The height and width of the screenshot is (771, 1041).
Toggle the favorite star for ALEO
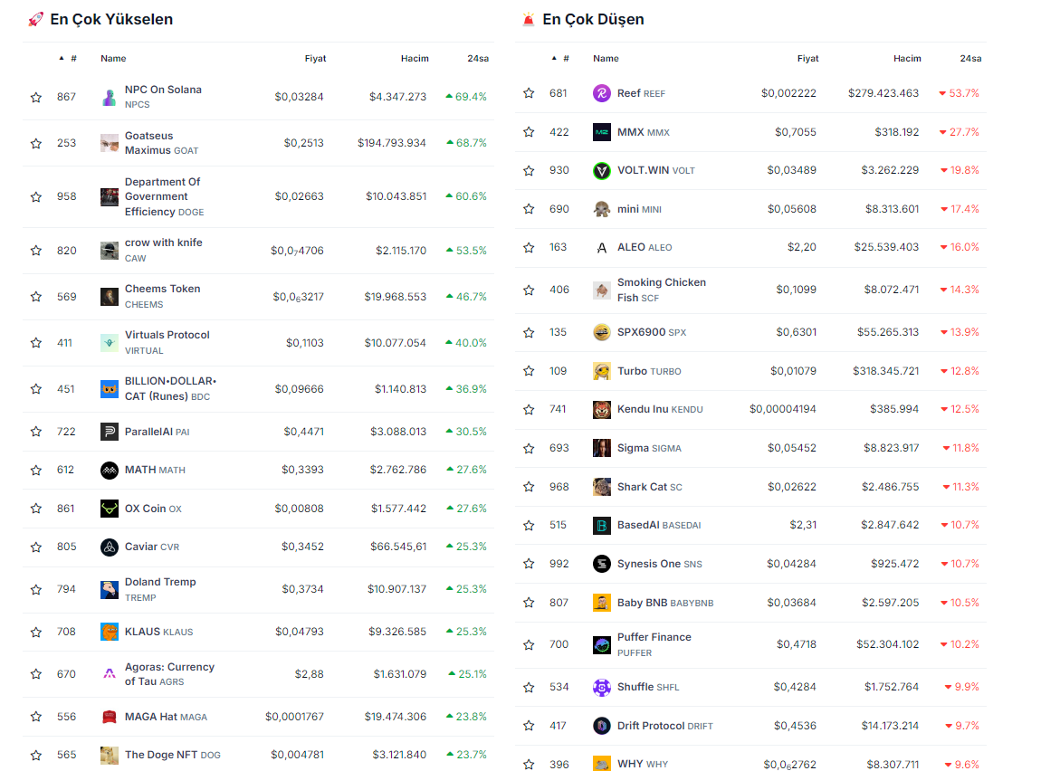tap(529, 247)
